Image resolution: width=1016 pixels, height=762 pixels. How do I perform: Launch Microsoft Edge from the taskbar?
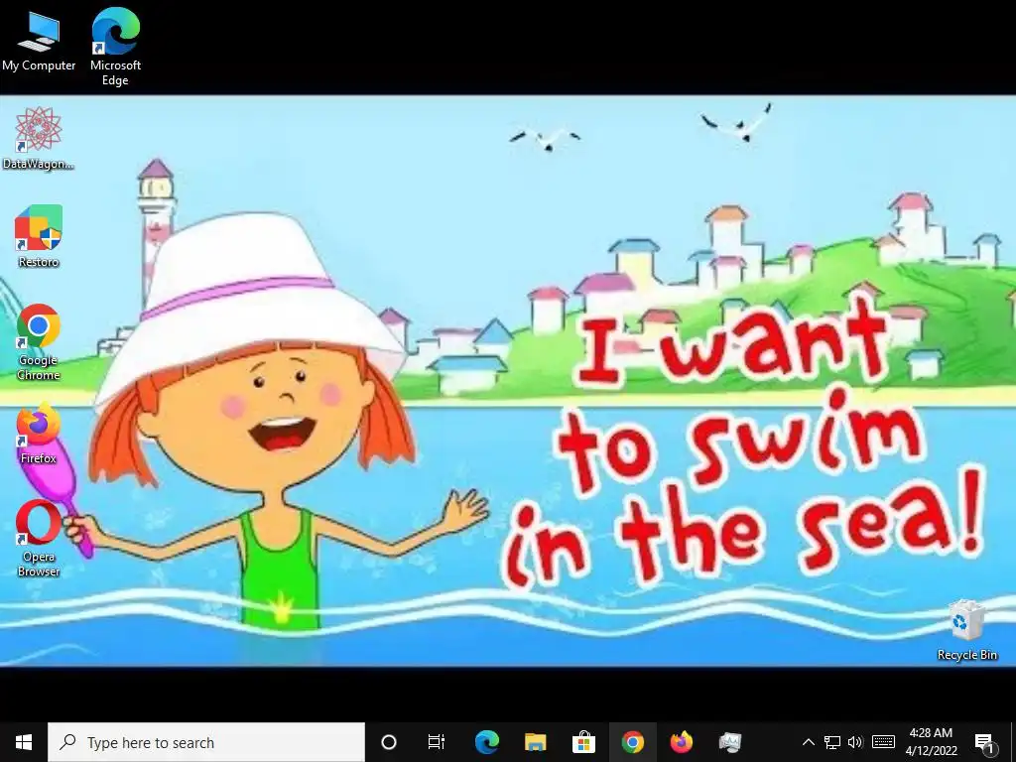486,742
